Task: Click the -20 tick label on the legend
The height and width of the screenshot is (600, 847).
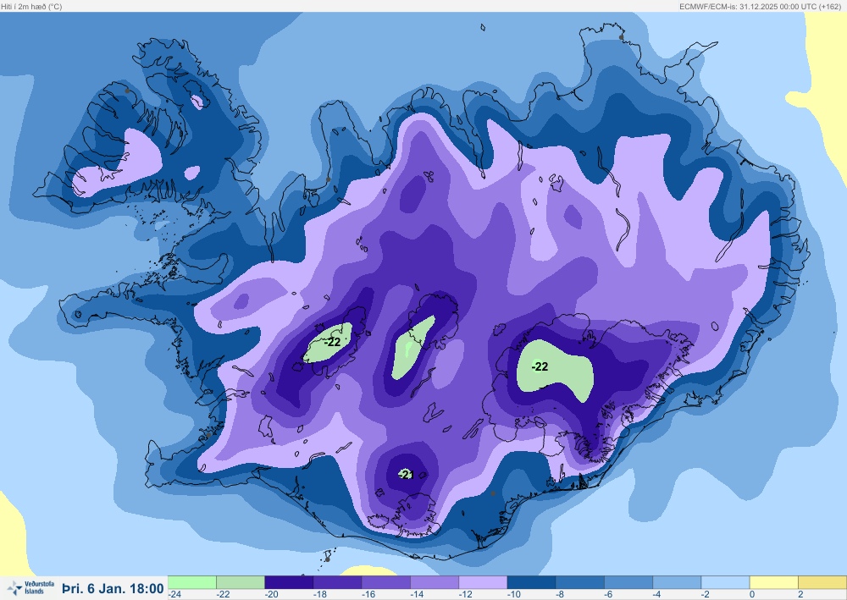Action: point(272,595)
